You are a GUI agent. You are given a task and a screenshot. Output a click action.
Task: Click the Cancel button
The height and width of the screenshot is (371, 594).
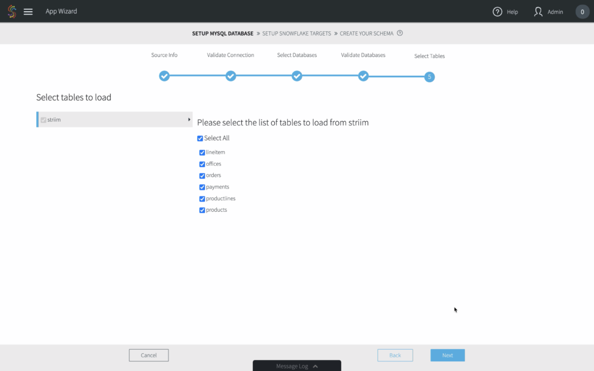[148, 355]
